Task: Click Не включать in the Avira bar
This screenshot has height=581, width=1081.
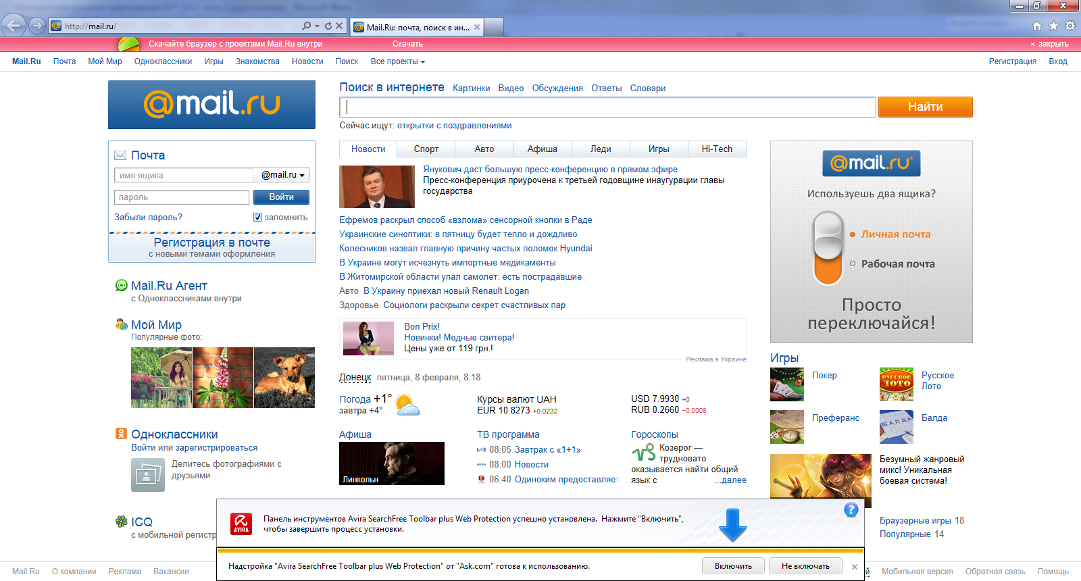Action: (805, 566)
